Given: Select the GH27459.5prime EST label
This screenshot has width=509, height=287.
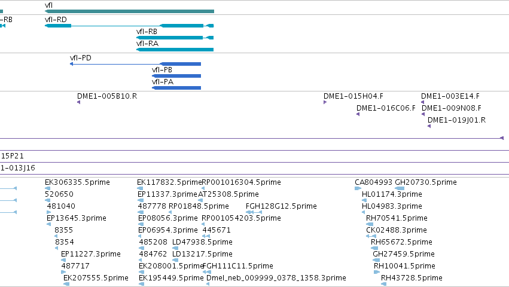Looking at the screenshot, I should point(404,254).
